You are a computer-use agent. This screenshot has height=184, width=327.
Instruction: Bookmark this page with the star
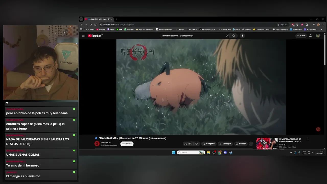click(x=286, y=25)
